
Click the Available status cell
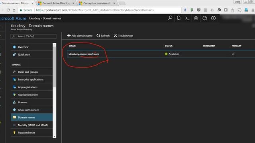pyautogui.click(x=172, y=54)
